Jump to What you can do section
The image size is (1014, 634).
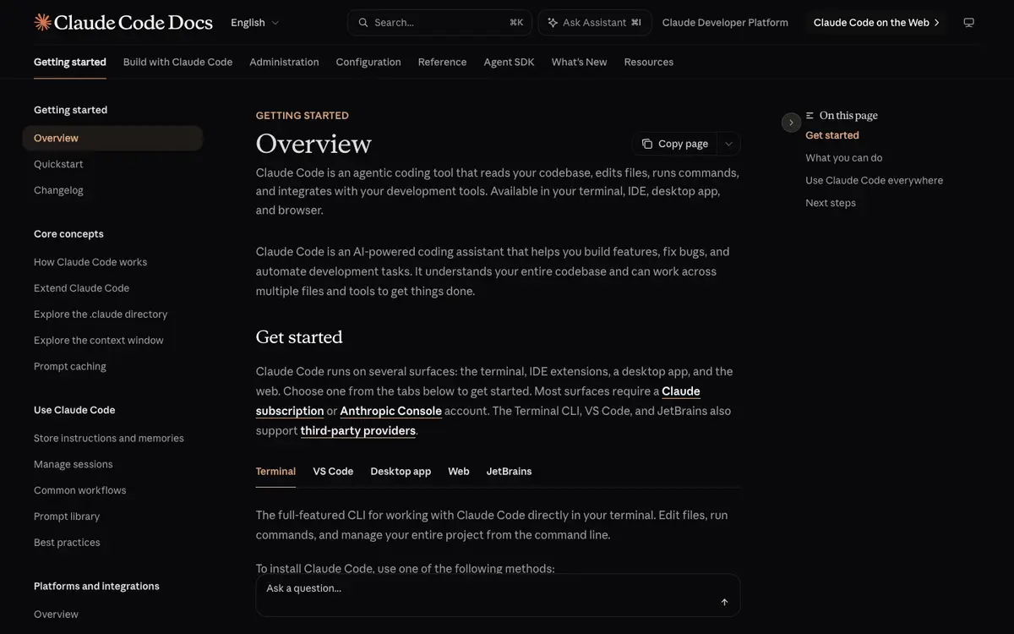click(x=844, y=158)
